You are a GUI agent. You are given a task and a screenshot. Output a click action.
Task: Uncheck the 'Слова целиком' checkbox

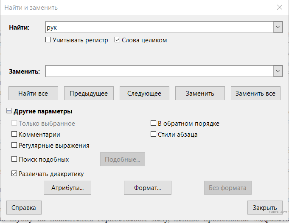(x=118, y=40)
